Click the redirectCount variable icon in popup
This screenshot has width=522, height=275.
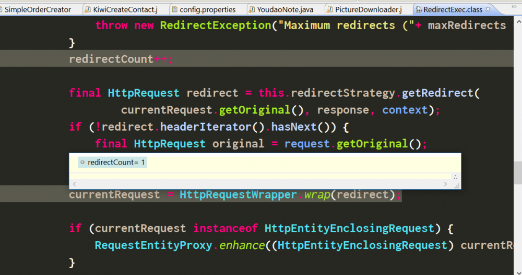[82, 162]
